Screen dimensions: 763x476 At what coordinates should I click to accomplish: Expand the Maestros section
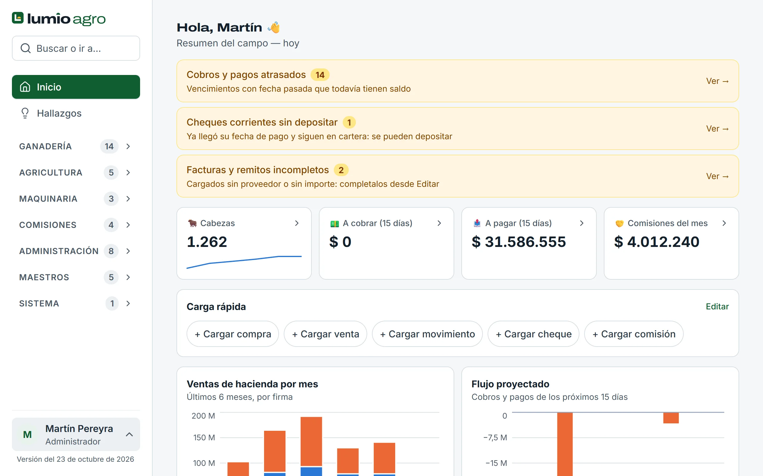pos(76,277)
